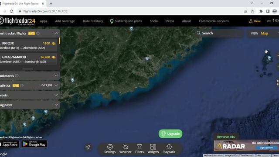Expand the Statistics section
The width and height of the screenshot is (279, 157).
tap(56, 85)
